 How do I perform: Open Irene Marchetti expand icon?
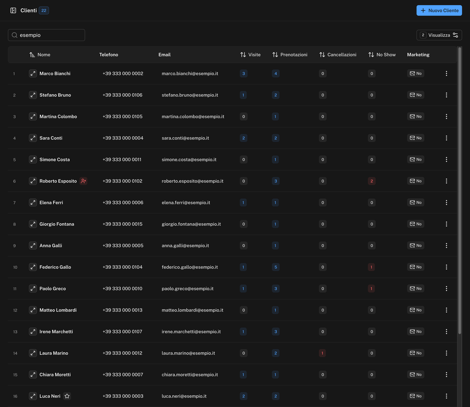[33, 331]
